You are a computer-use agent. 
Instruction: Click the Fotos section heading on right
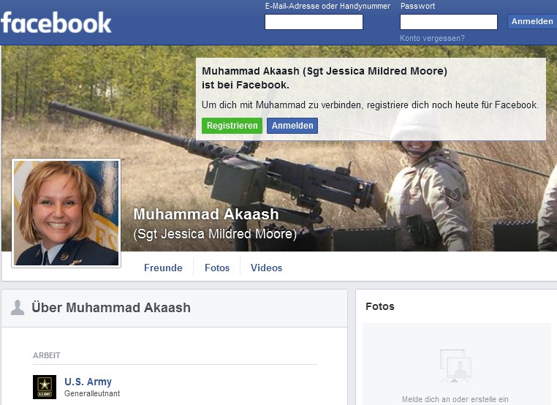tap(380, 306)
